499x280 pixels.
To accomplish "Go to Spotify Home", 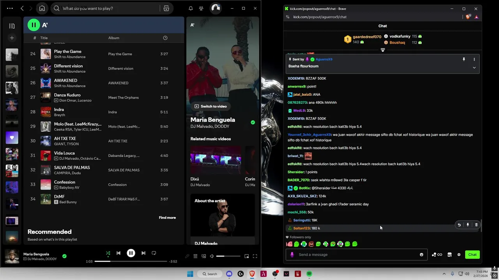I will [x=42, y=8].
